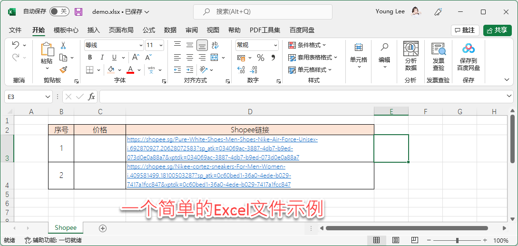Toggle the 自动保存 autosave switch
This screenshot has width=518, height=246.
point(59,11)
